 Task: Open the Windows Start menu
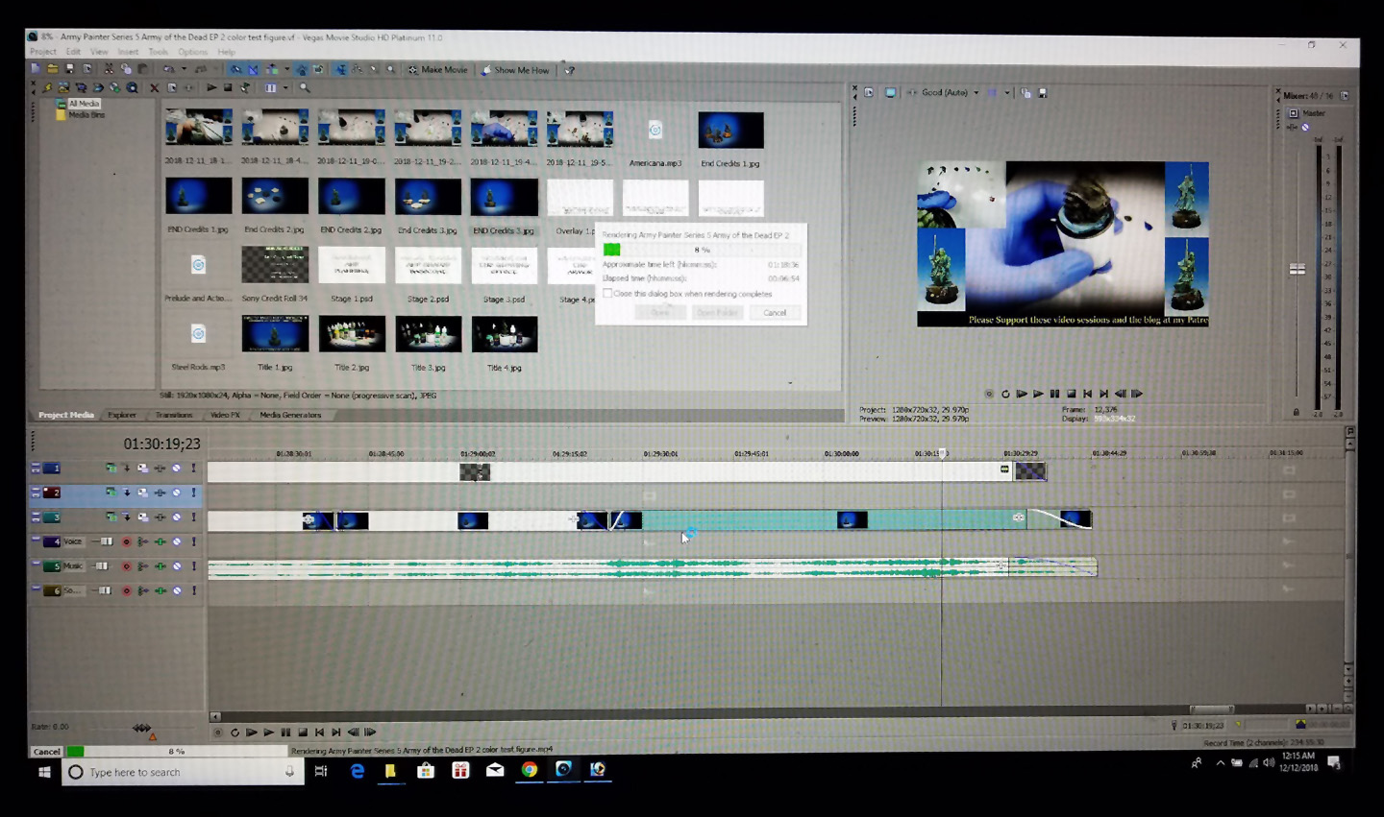pos(44,772)
